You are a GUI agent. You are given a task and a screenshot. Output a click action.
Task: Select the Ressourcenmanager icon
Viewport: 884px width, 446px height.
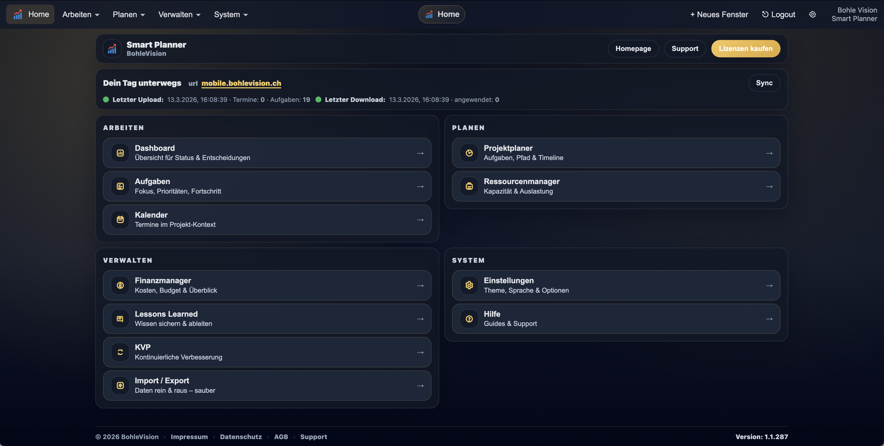(x=469, y=186)
